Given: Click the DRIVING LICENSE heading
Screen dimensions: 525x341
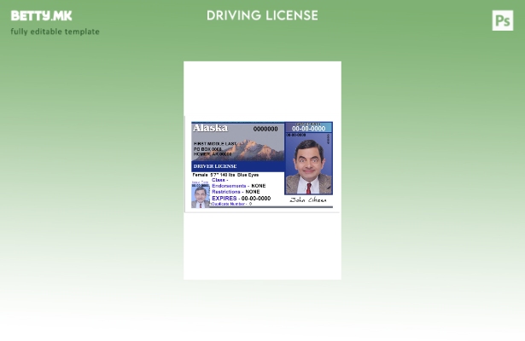Looking at the screenshot, I should pos(262,15).
